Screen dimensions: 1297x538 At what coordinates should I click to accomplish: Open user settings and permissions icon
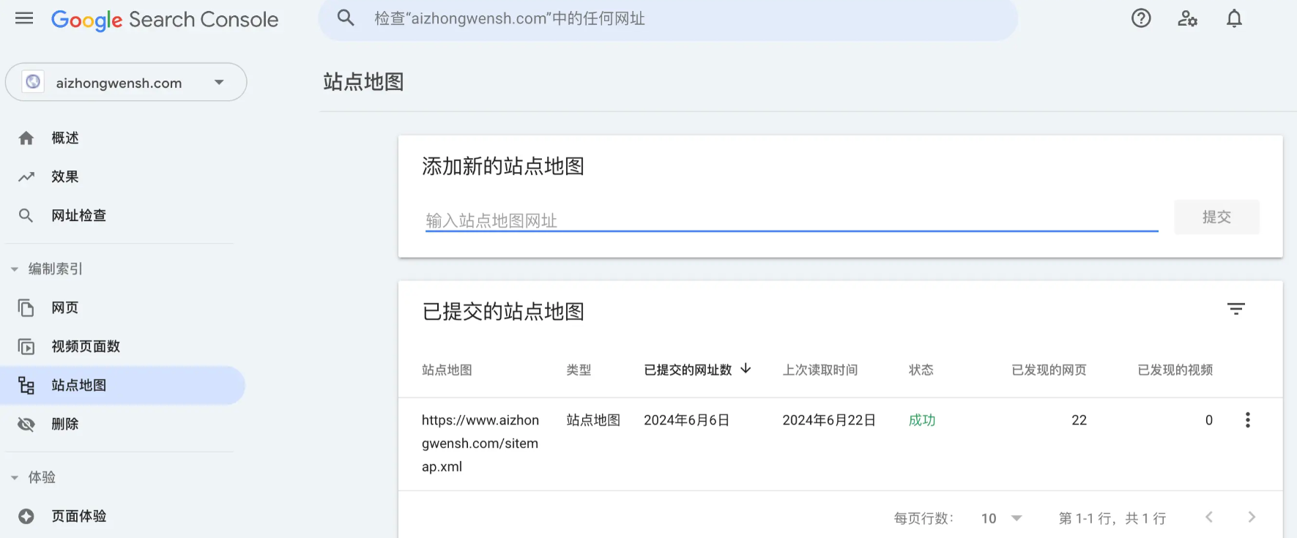tap(1187, 18)
